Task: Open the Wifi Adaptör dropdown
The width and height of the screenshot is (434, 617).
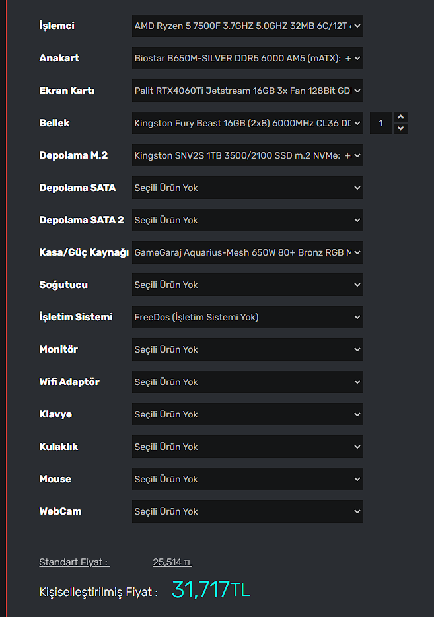Action: click(x=247, y=382)
